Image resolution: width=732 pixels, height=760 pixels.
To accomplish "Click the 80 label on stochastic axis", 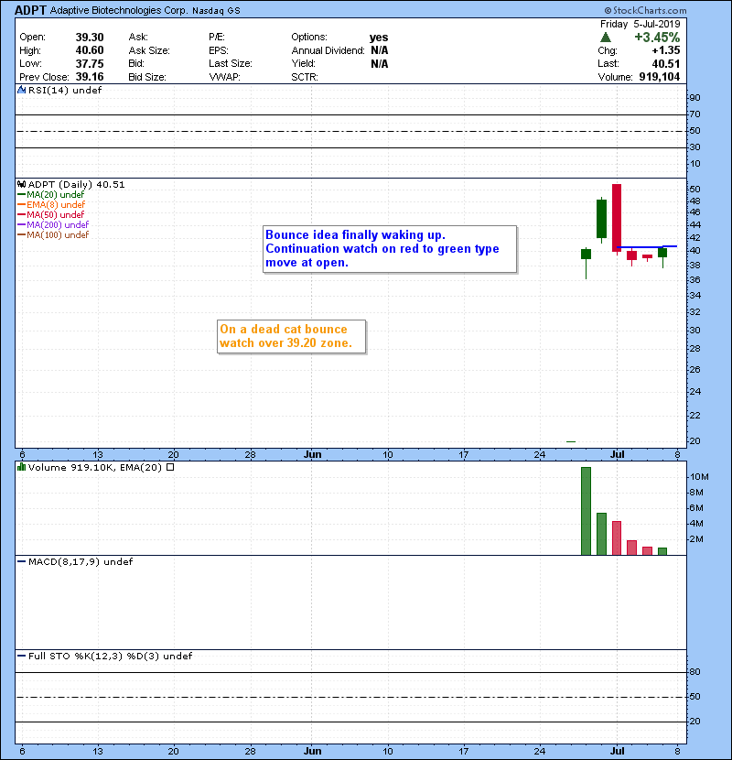I will point(694,672).
